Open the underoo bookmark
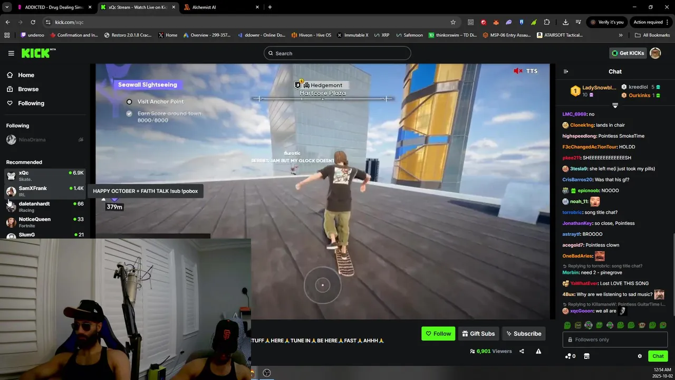The height and width of the screenshot is (380, 675). [32, 35]
